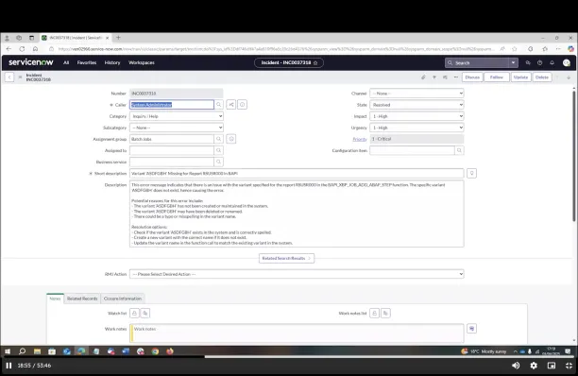Image resolution: width=578 pixels, height=376 pixels.
Task: Toggle fullscreen in the video player
Action: click(x=569, y=366)
